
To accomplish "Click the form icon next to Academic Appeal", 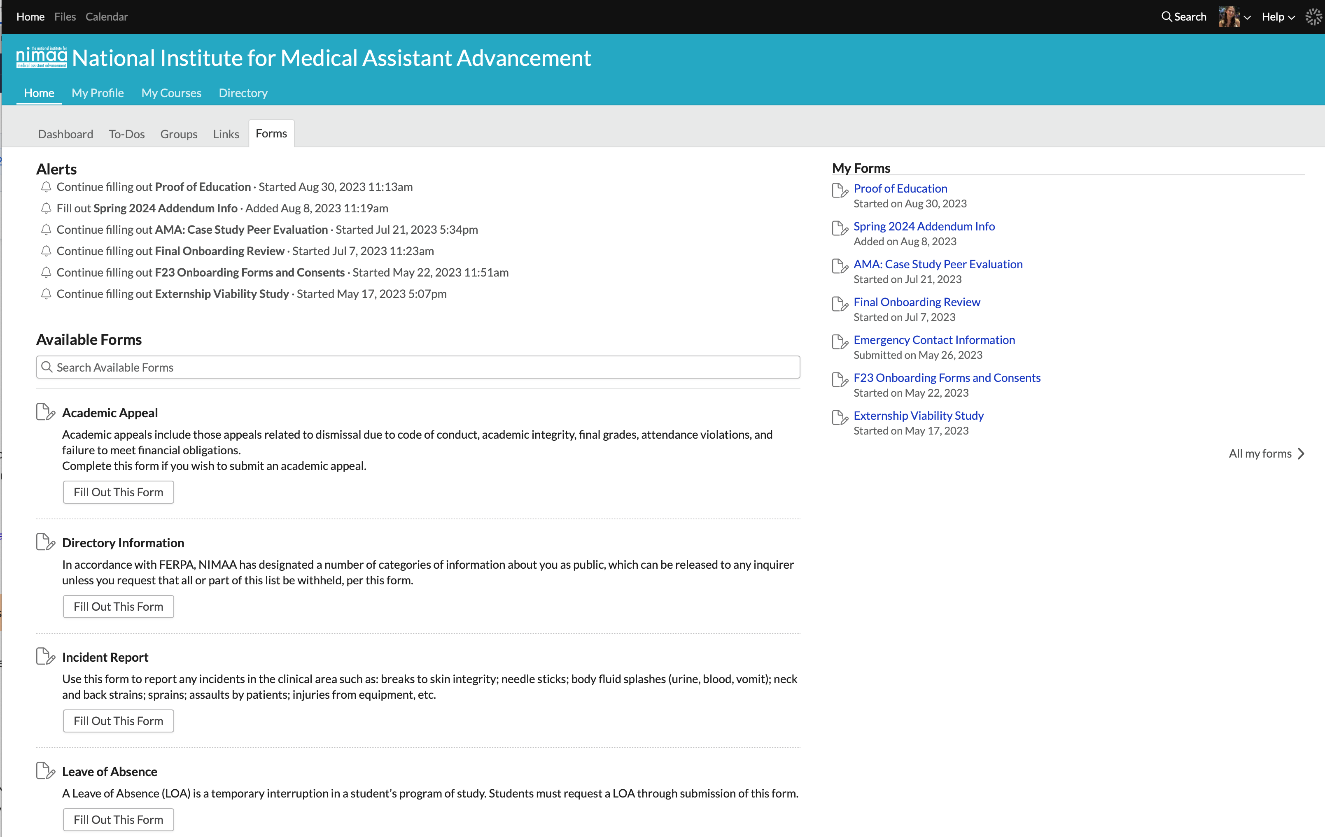I will pyautogui.click(x=45, y=412).
